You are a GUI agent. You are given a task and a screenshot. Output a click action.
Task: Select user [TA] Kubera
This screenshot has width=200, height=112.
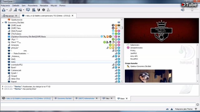pyautogui.click(x=16, y=34)
